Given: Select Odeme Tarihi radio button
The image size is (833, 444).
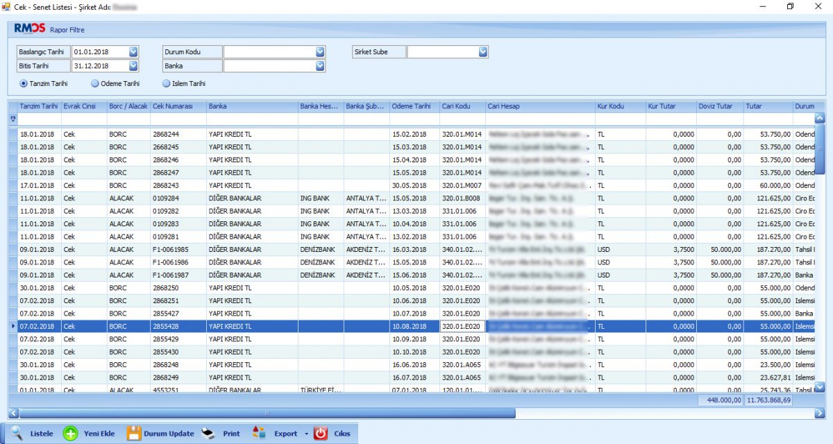Looking at the screenshot, I should click(95, 83).
